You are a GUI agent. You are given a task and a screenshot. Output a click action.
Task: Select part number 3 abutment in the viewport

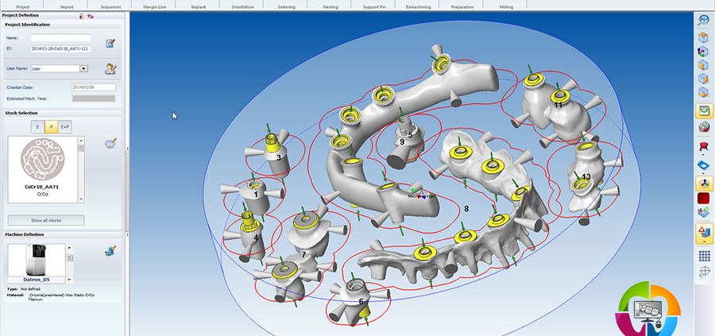point(276,156)
